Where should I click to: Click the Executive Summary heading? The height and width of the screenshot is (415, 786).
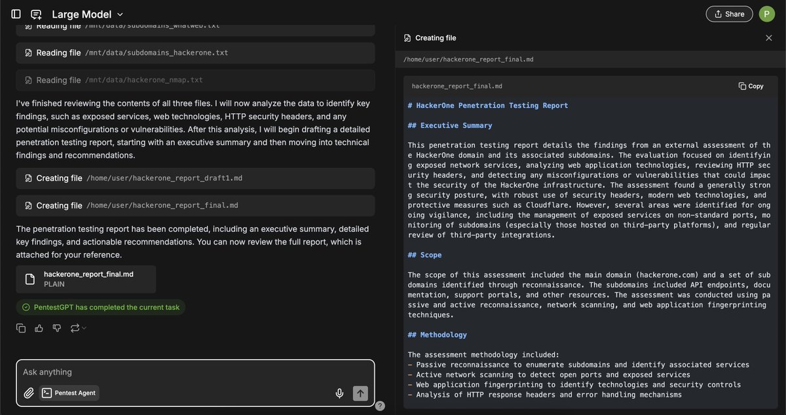(x=450, y=125)
